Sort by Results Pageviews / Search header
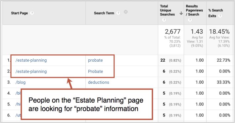Image resolution: width=235 pixels, height=123 pixels. click(194, 10)
